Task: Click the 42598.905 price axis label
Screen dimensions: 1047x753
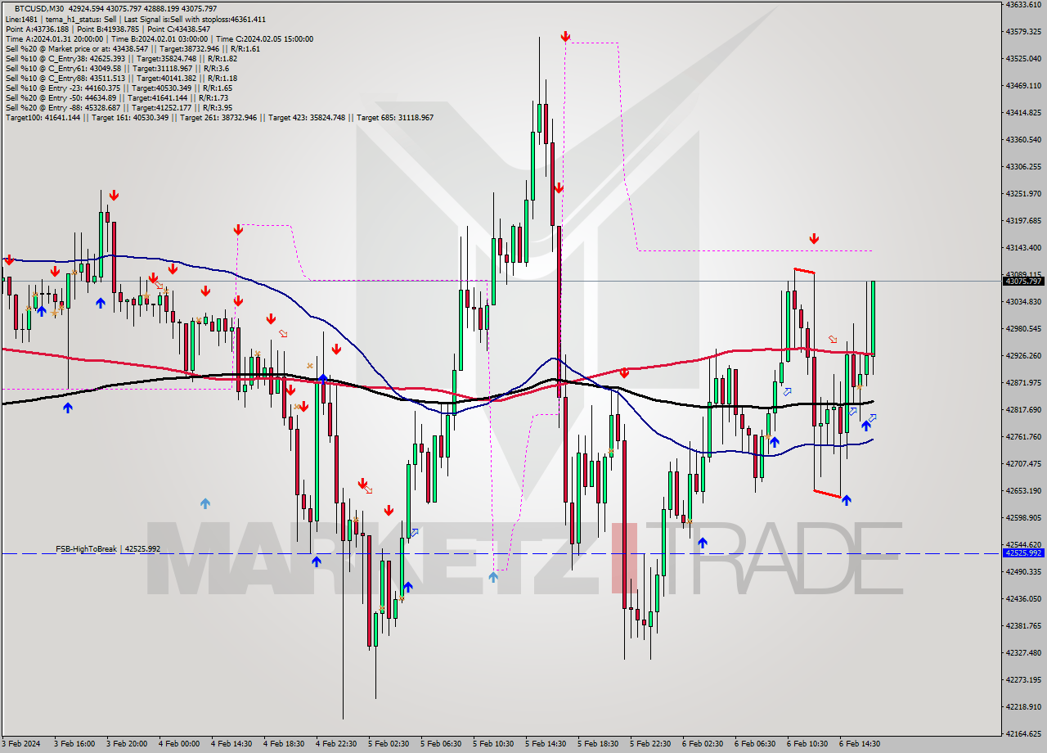Action: tap(1023, 517)
